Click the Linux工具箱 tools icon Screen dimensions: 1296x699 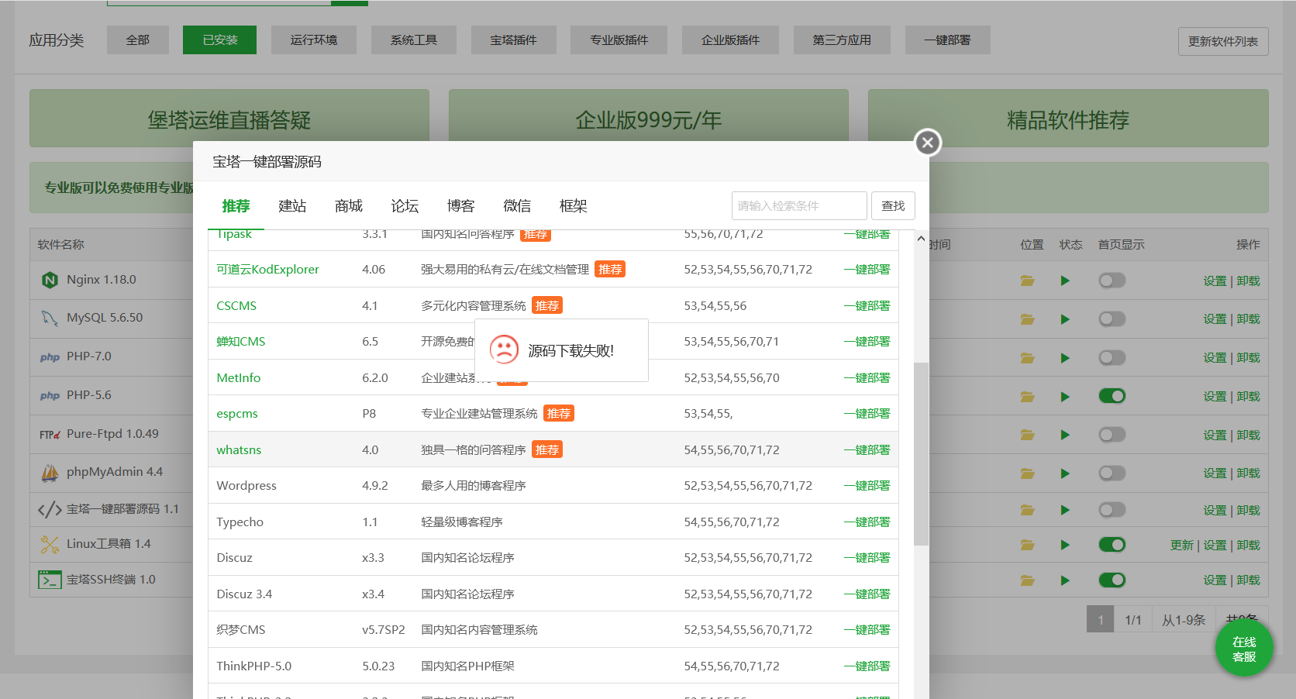point(50,545)
